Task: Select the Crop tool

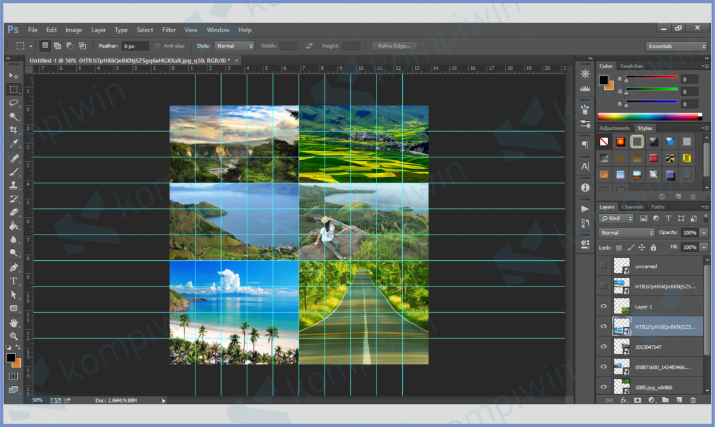Action: [14, 130]
